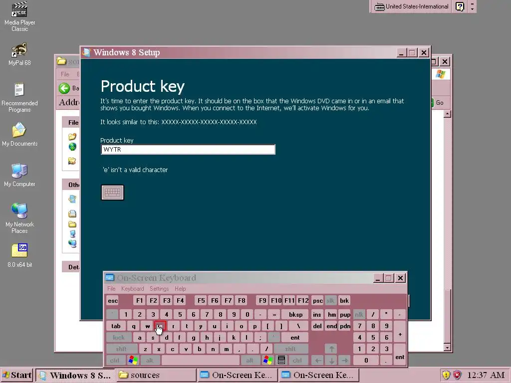The height and width of the screenshot is (383, 511).
Task: Toggle the lock (caps lock) key
Action: [119, 338]
